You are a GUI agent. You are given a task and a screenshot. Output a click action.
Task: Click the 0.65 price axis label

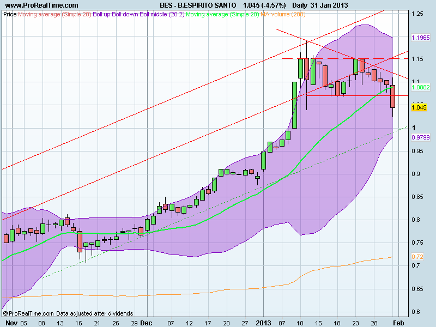[417, 289]
